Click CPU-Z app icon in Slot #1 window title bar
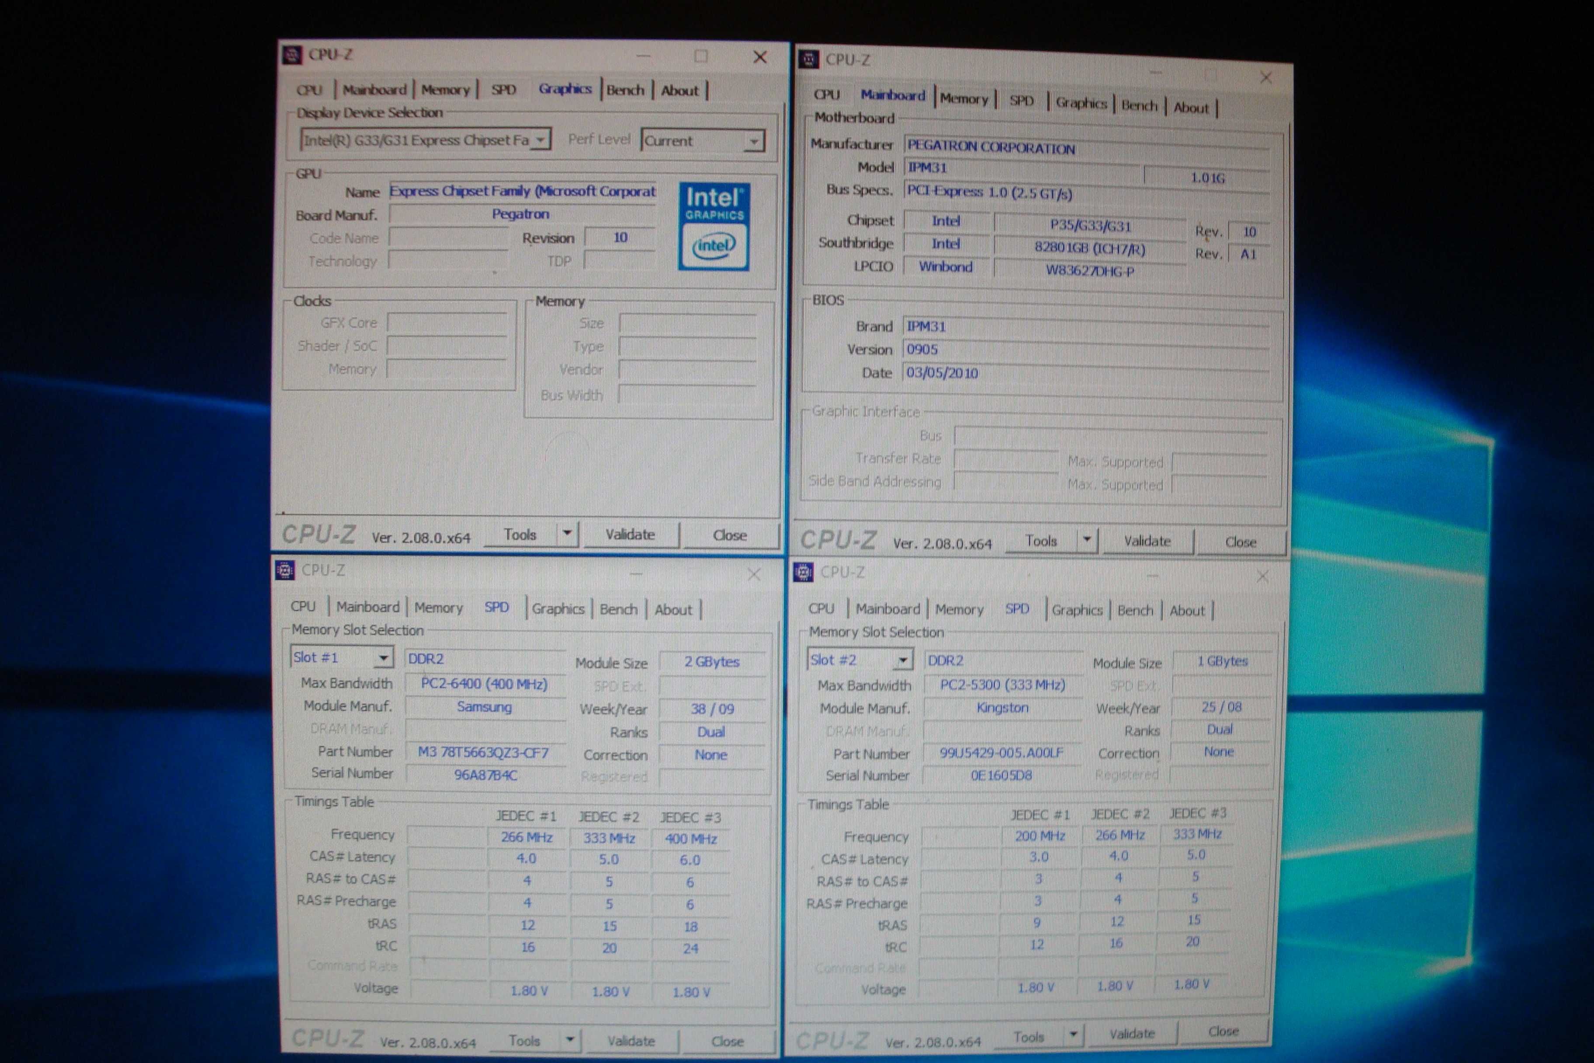The width and height of the screenshot is (1594, 1063). click(284, 570)
